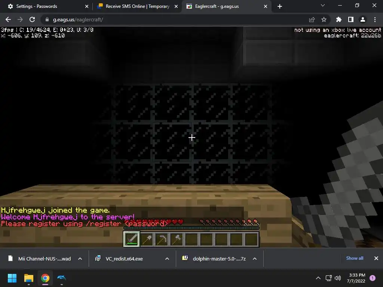Open File Explorer from the taskbar
Viewport: 383px width, 287px height.
click(x=28, y=278)
